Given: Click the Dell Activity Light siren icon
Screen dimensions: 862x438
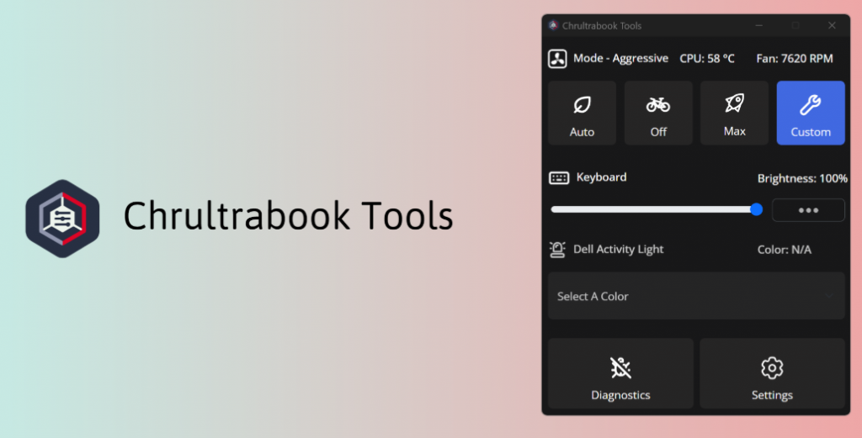Looking at the screenshot, I should (557, 250).
